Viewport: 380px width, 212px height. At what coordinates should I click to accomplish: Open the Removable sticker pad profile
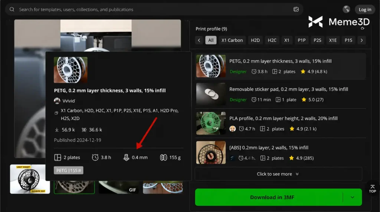pyautogui.click(x=281, y=94)
